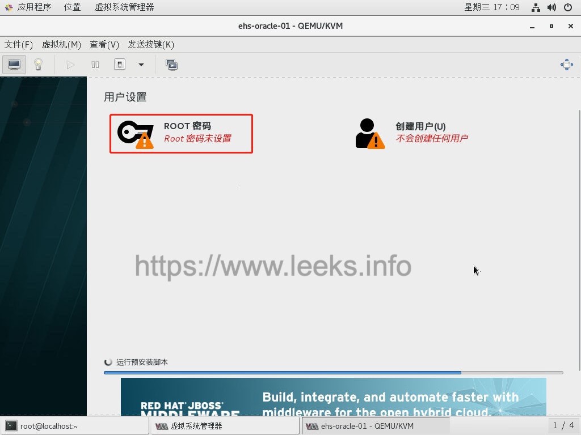Close the ehs-oracle-01 QEMU/KVM window
Viewport: 581px width, 435px height.
point(571,26)
